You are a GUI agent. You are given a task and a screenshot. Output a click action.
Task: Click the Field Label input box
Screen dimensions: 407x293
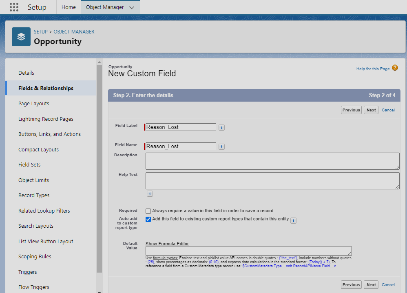click(181, 127)
